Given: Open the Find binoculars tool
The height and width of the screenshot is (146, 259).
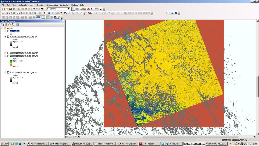Looking at the screenshot, I should point(66,13).
